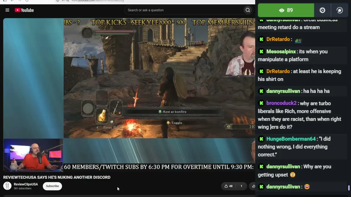Image resolution: width=351 pixels, height=197 pixels.
Task: Dislike the video showing 1 dislike
Action: pyautogui.click(x=241, y=186)
